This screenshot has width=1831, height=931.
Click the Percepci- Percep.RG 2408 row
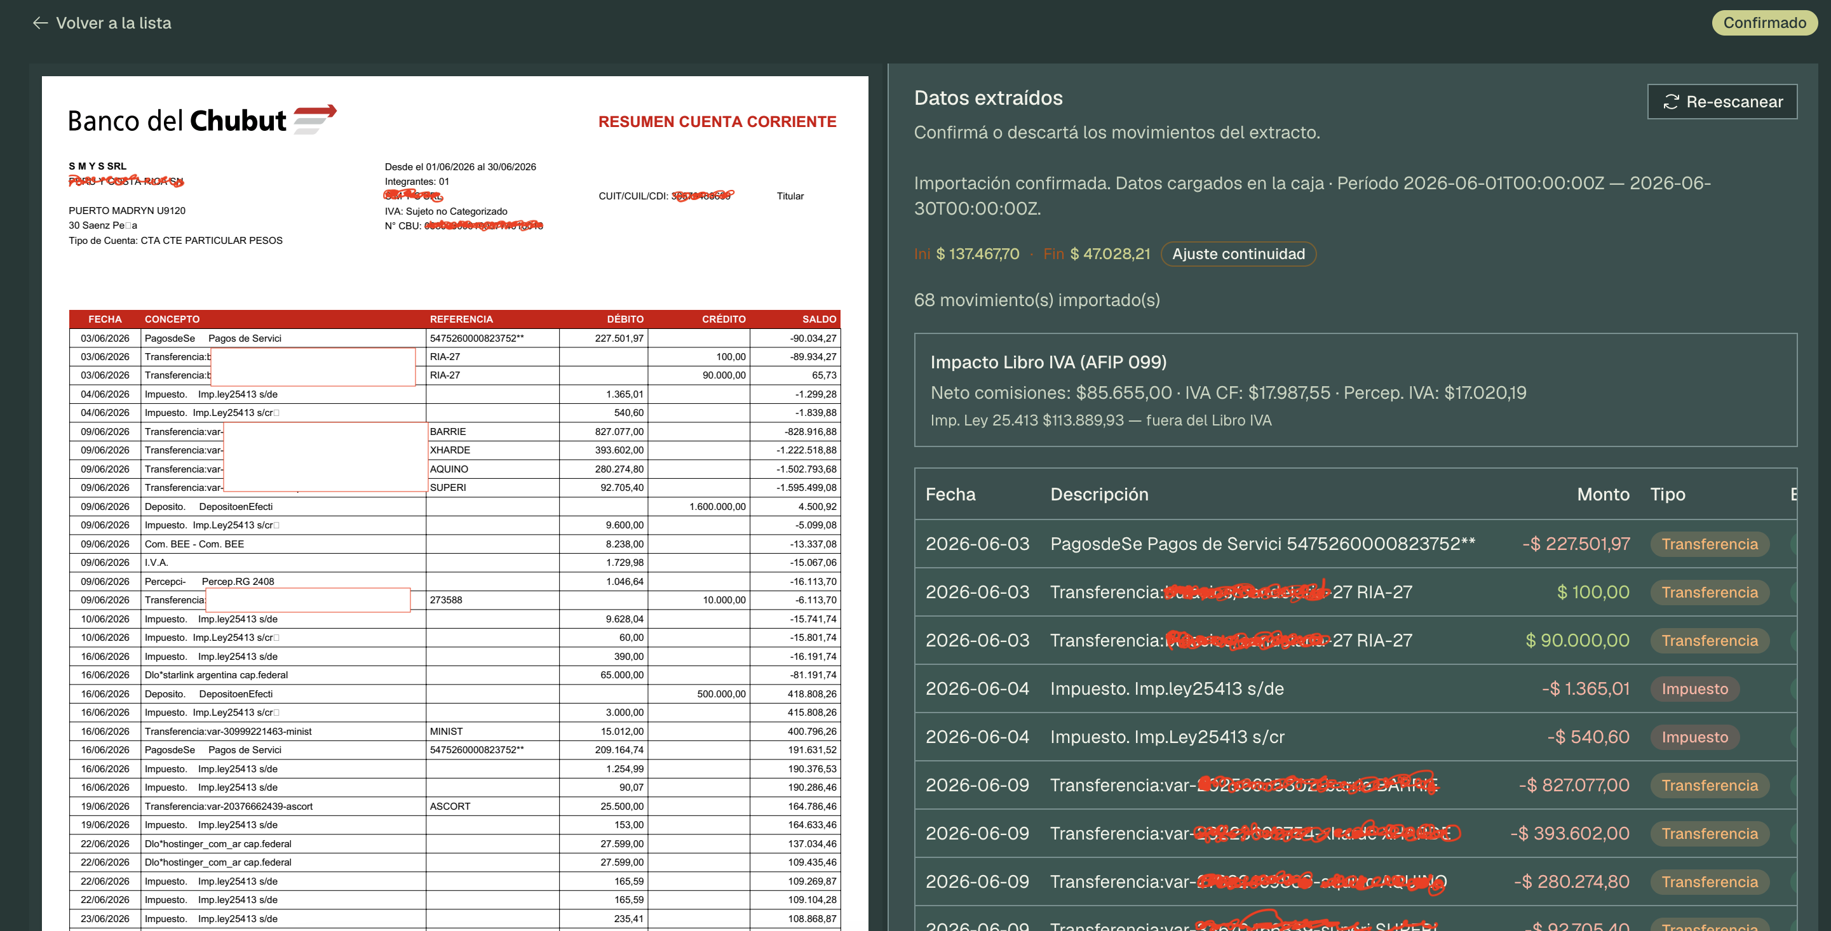(455, 581)
